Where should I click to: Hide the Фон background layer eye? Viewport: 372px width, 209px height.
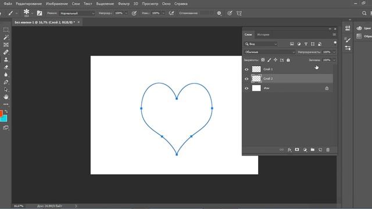click(246, 88)
